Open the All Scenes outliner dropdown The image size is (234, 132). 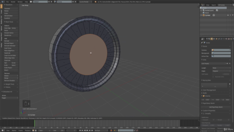click(224, 5)
